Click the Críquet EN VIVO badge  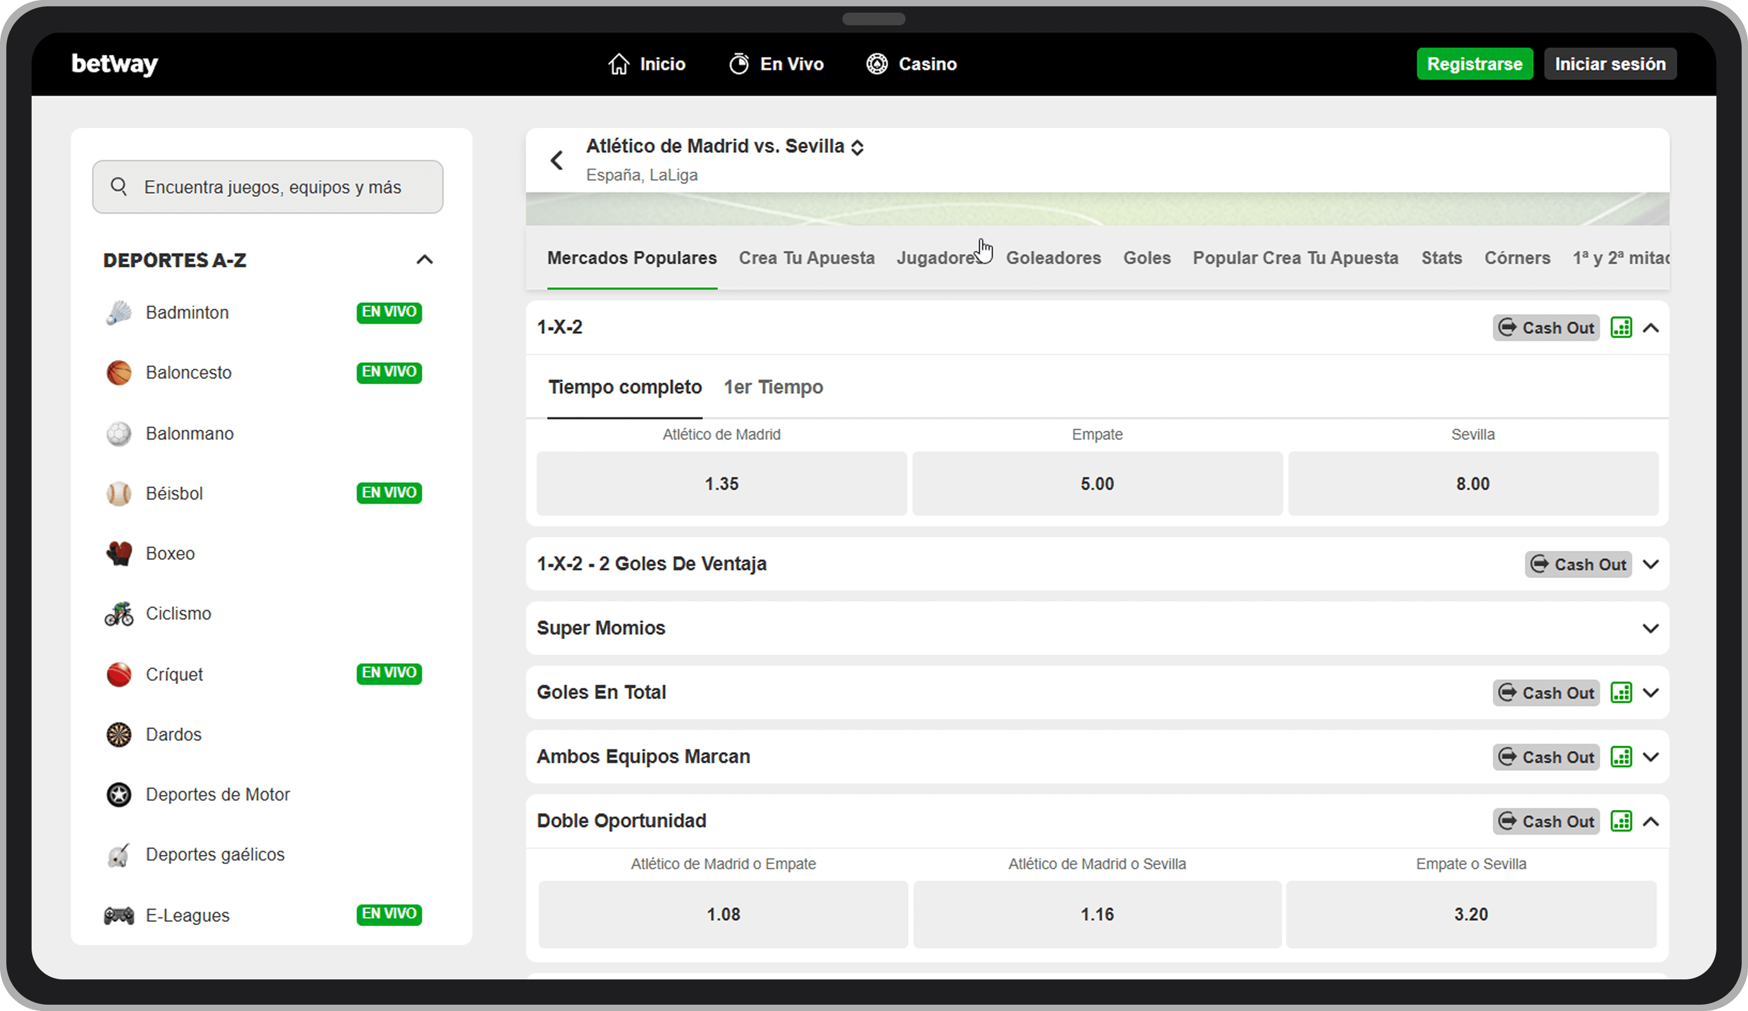click(389, 673)
